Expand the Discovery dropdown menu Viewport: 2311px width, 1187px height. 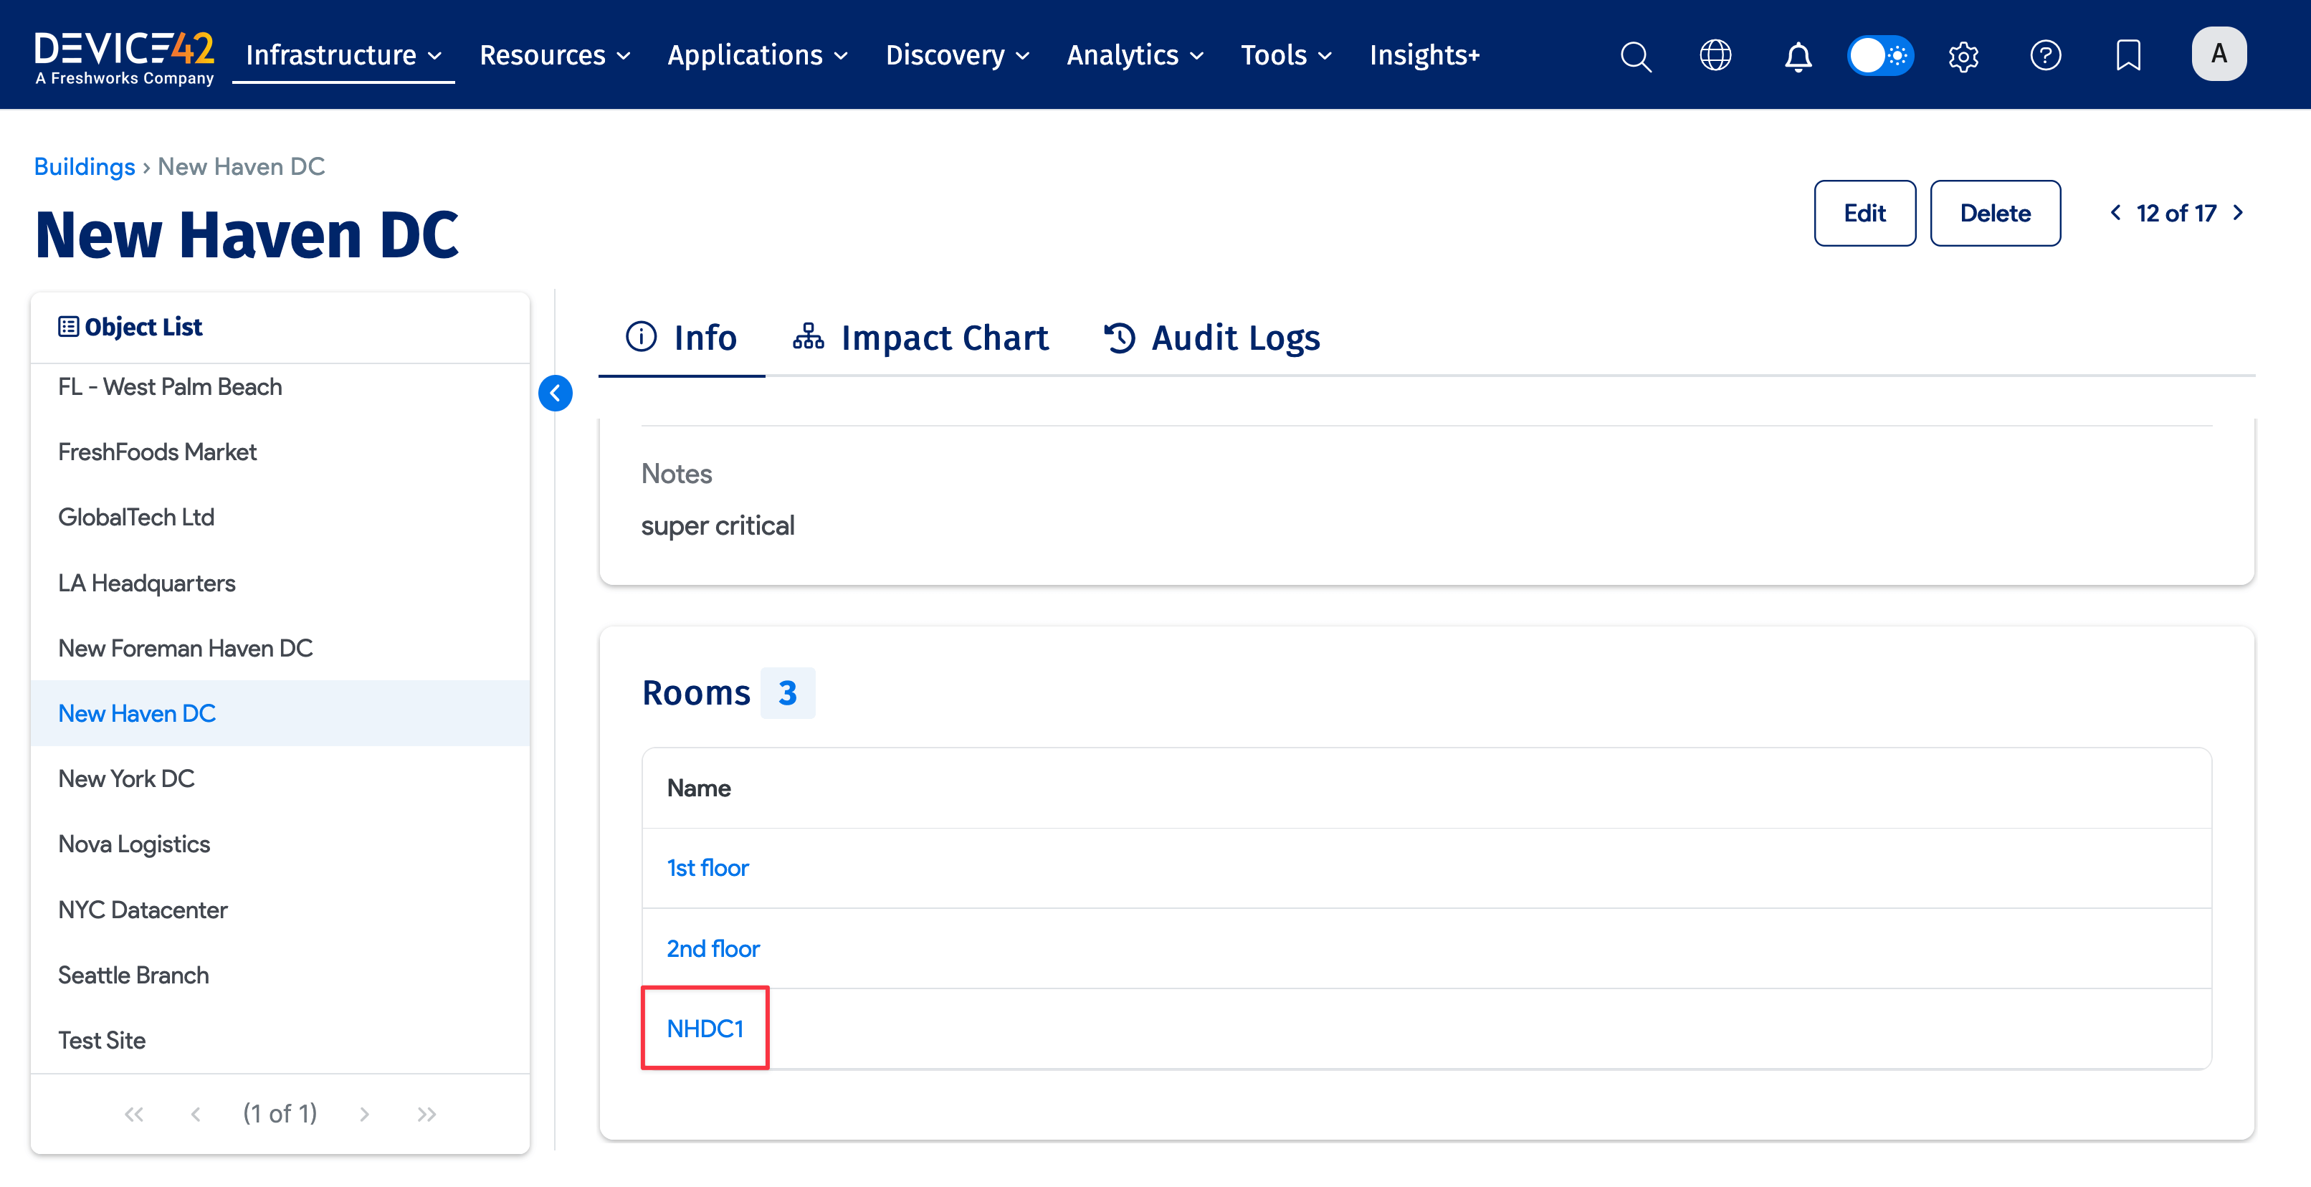click(956, 56)
